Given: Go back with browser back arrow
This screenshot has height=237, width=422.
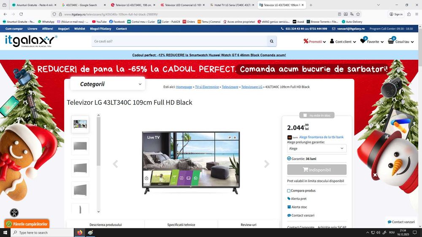Looking at the screenshot, I should (5, 14).
